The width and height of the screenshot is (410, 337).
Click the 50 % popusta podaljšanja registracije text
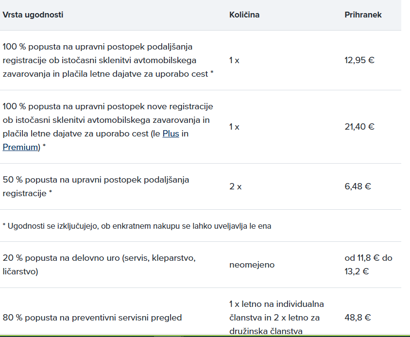coord(96,186)
